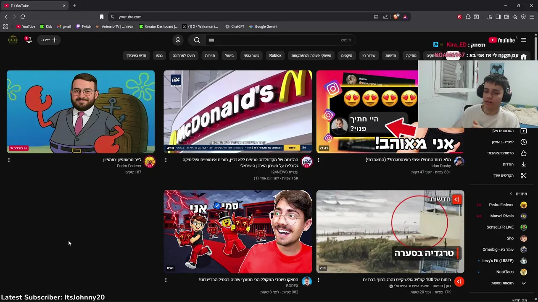The height and width of the screenshot is (302, 538).
Task: Open Levy's Fit (LBSEP) subscription channel
Action: coord(502,261)
